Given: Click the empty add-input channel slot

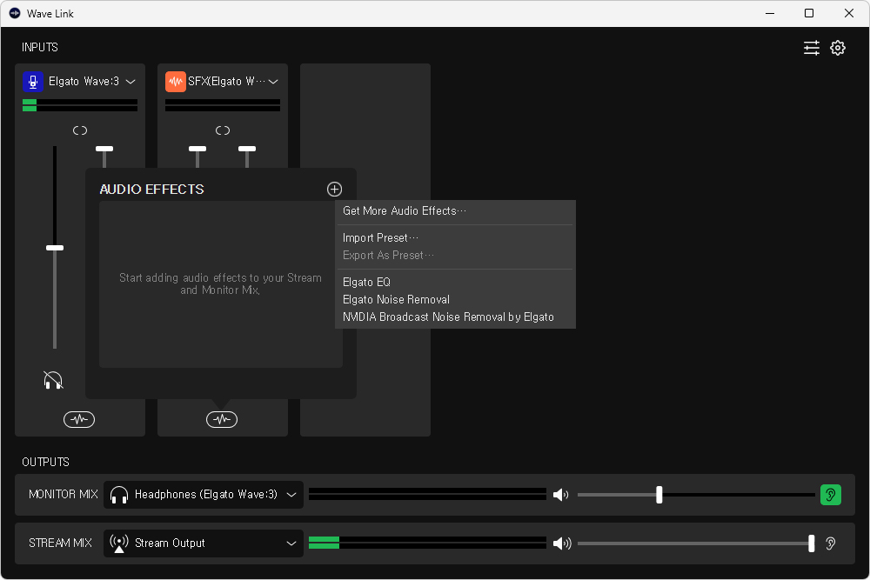Looking at the screenshot, I should coord(365,250).
